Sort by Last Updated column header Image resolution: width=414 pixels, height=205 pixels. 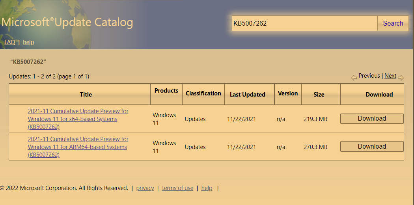[x=247, y=95]
